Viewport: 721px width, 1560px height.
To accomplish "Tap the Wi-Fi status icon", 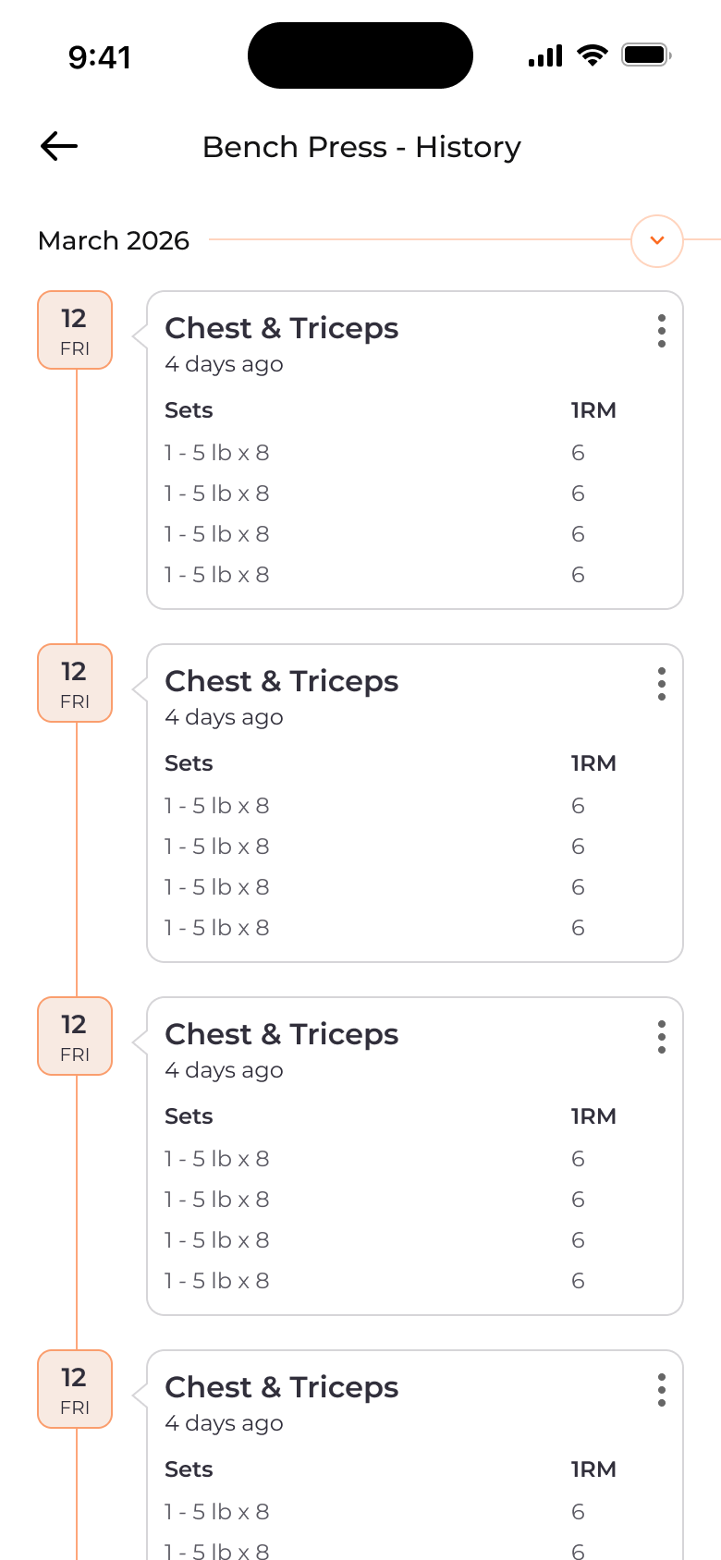I will (593, 55).
